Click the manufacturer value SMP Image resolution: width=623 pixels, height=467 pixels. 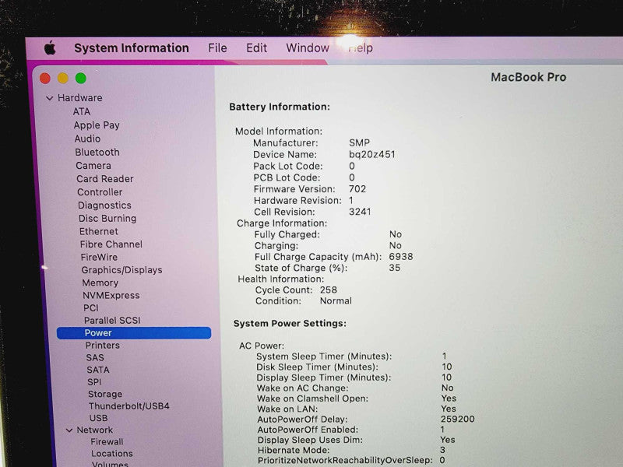[x=359, y=142]
